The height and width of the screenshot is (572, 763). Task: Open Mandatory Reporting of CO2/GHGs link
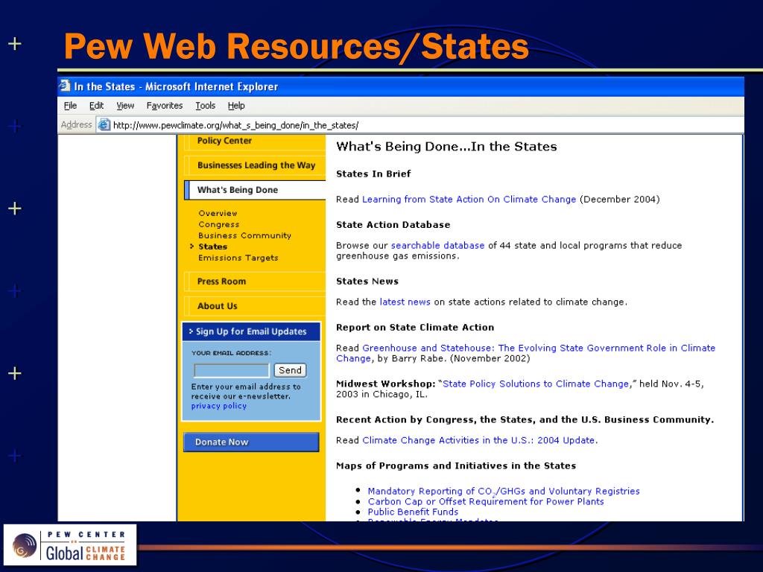pyautogui.click(x=504, y=492)
